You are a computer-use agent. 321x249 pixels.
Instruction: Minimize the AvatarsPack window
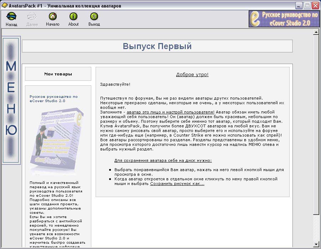tap(299, 5)
